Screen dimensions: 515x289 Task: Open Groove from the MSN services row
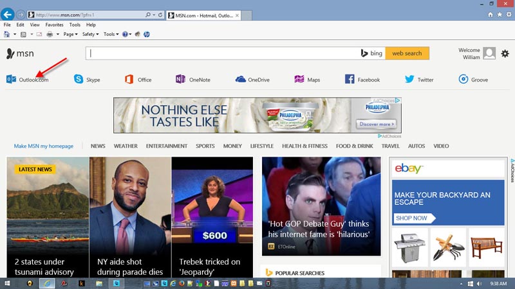pyautogui.click(x=473, y=79)
